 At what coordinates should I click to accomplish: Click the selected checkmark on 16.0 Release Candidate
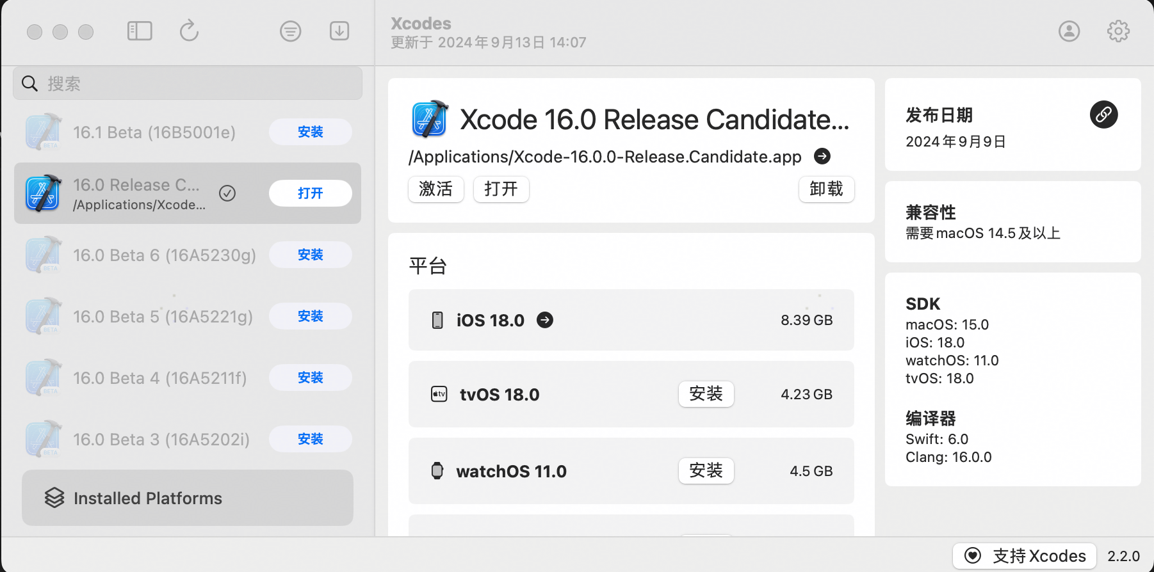pos(227,193)
